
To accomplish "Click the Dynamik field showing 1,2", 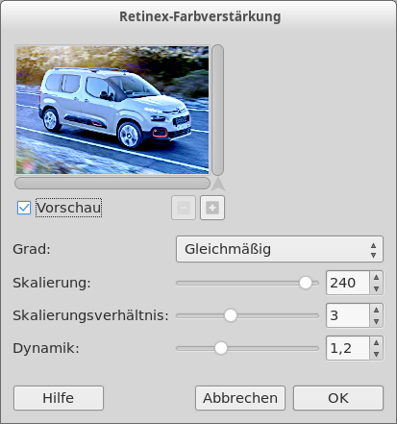I will tap(348, 348).
